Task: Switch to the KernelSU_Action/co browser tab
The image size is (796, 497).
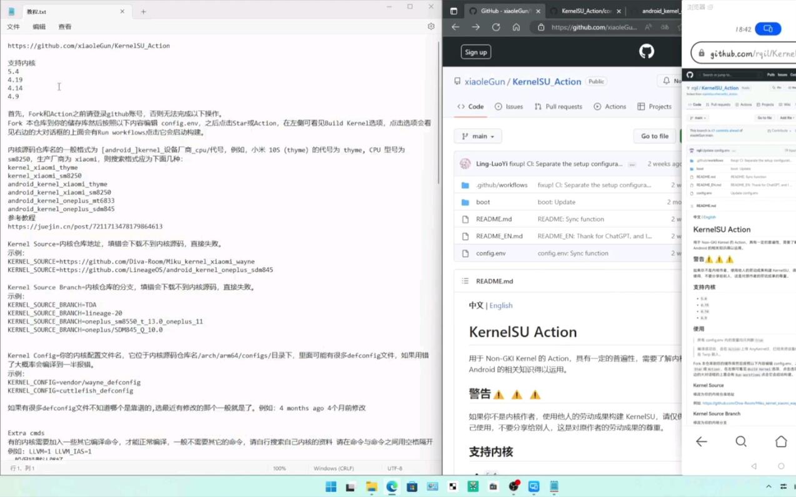Action: pos(586,11)
